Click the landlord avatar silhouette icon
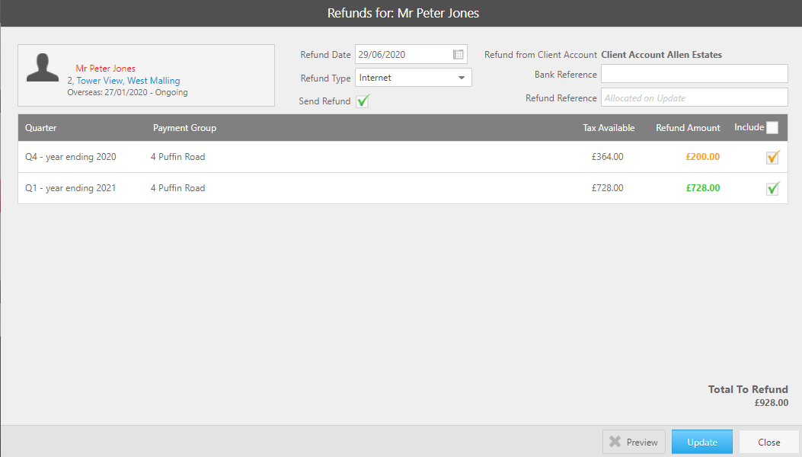 [x=43, y=68]
